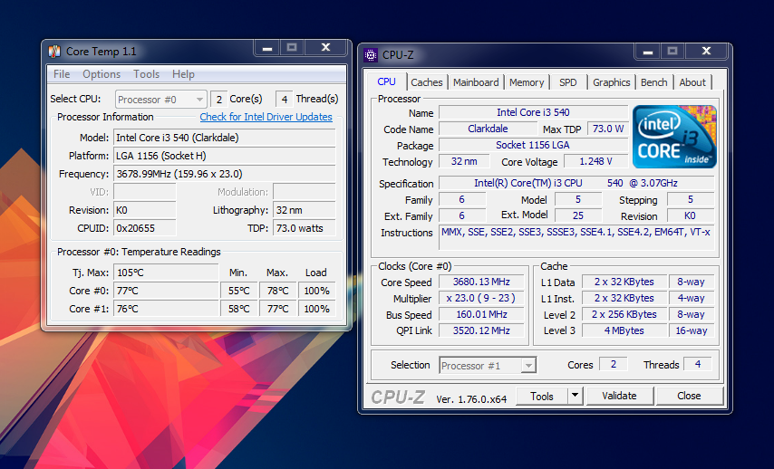Switch to the Graphics tab
Screen dimensions: 774x469
[611, 82]
